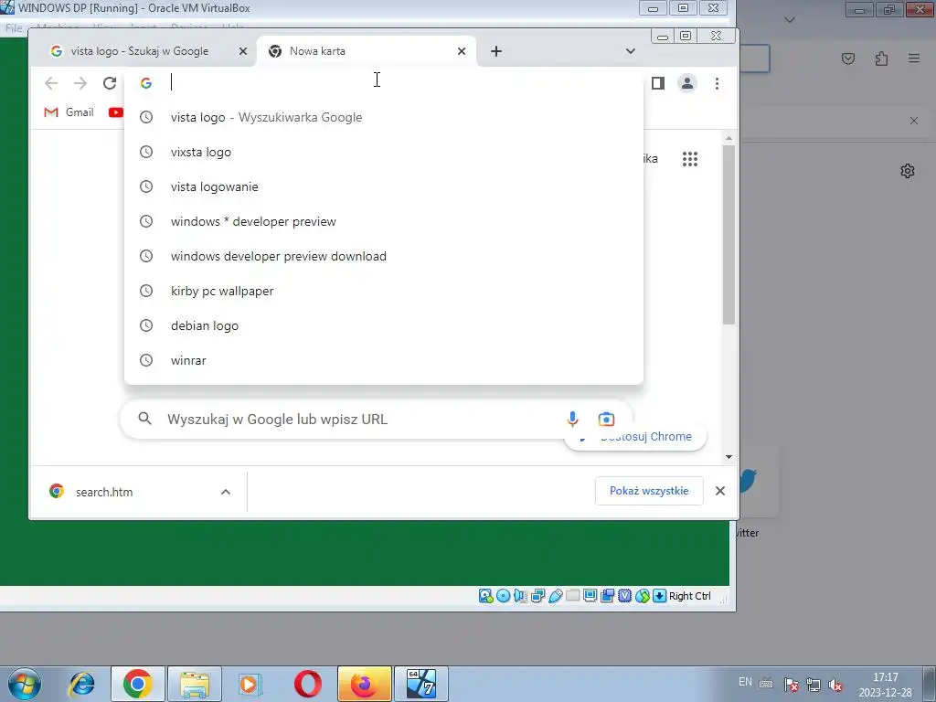The image size is (936, 702).
Task: Click EN language indicator in taskbar
Action: (x=745, y=682)
